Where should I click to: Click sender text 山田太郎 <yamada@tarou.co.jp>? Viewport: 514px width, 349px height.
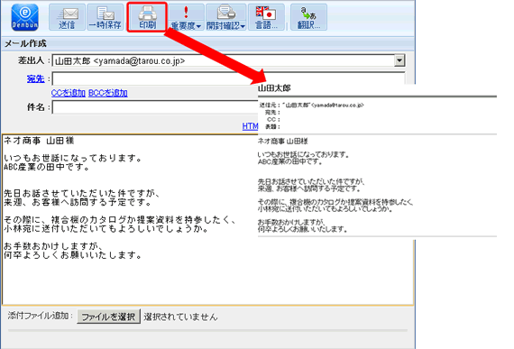coord(120,61)
